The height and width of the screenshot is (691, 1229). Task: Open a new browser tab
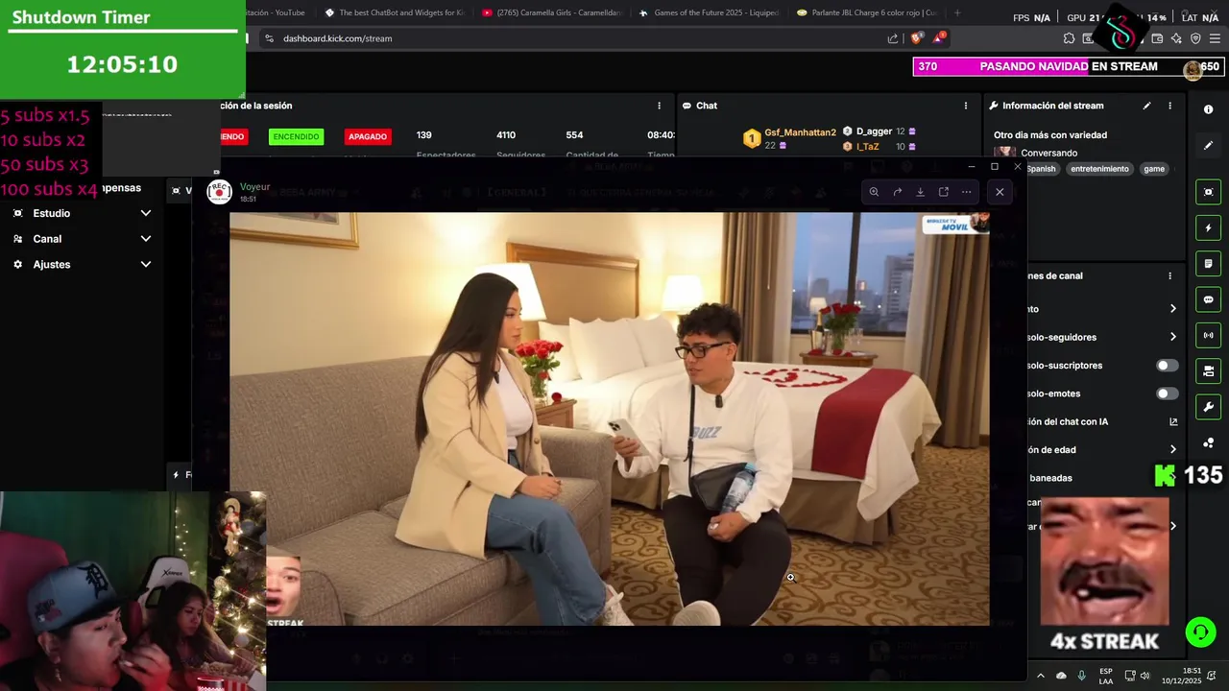(957, 12)
